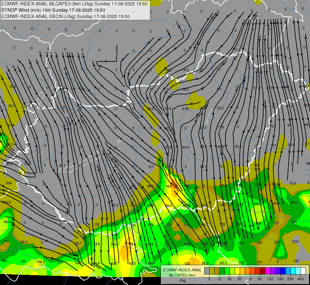Click the map value 70.6

(293, 183)
